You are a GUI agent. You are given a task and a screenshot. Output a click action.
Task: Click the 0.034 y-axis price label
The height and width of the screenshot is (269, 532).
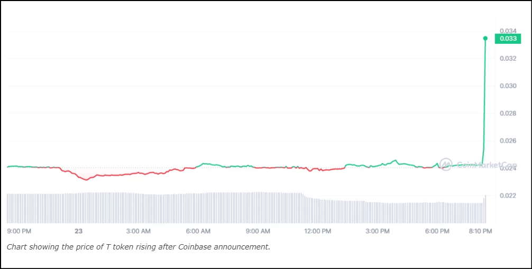508,31
